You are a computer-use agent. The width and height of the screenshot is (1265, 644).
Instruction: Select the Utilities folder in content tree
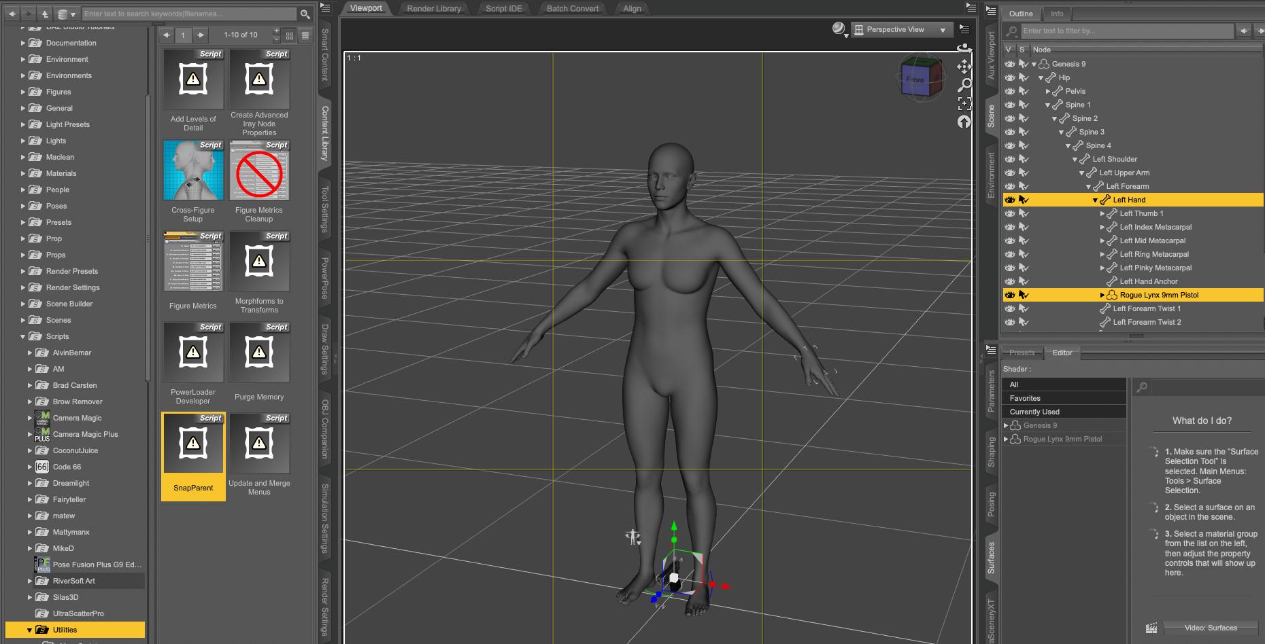tap(75, 630)
